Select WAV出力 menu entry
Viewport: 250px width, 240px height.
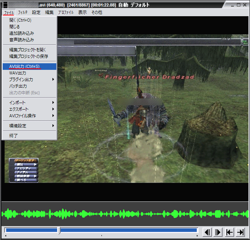29,73
